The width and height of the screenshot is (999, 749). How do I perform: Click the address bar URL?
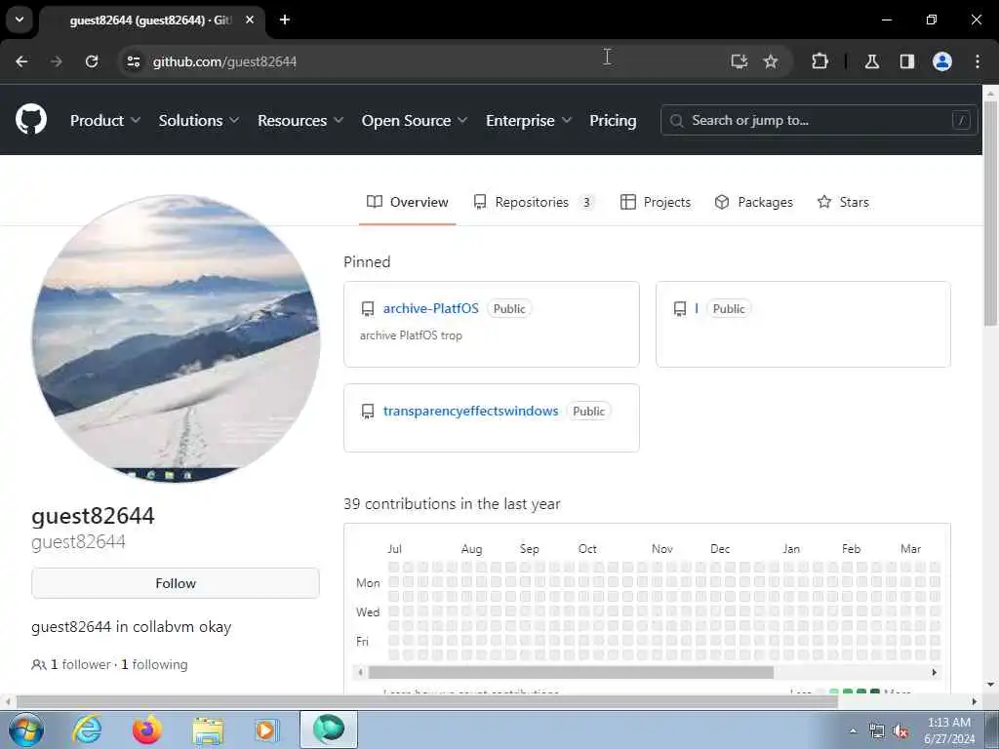pos(225,61)
